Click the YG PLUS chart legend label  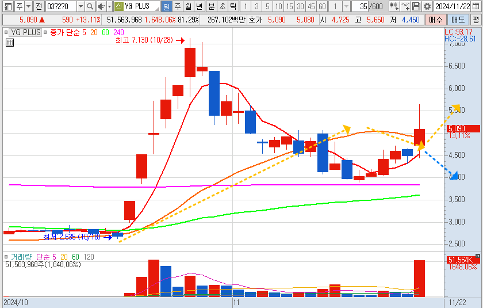click(x=25, y=32)
